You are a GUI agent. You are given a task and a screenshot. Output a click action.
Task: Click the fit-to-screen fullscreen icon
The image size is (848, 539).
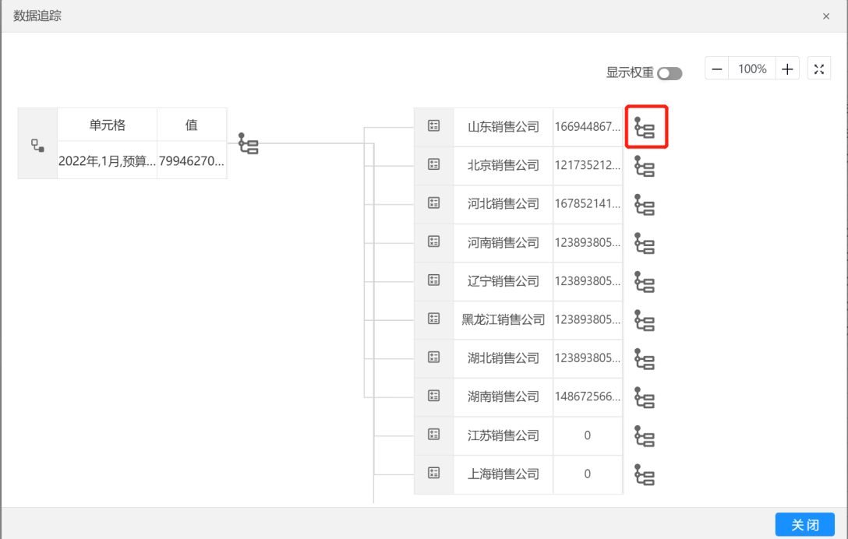pos(819,69)
